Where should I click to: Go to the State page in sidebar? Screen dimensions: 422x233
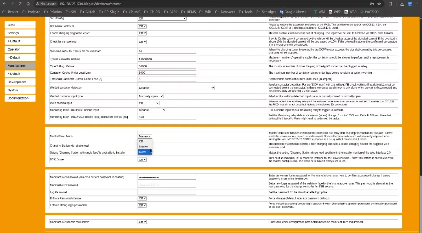click(x=20, y=25)
